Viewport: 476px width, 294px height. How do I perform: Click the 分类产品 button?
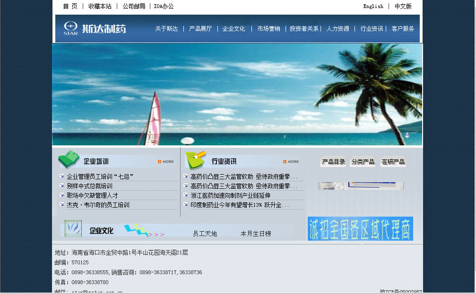[363, 162]
